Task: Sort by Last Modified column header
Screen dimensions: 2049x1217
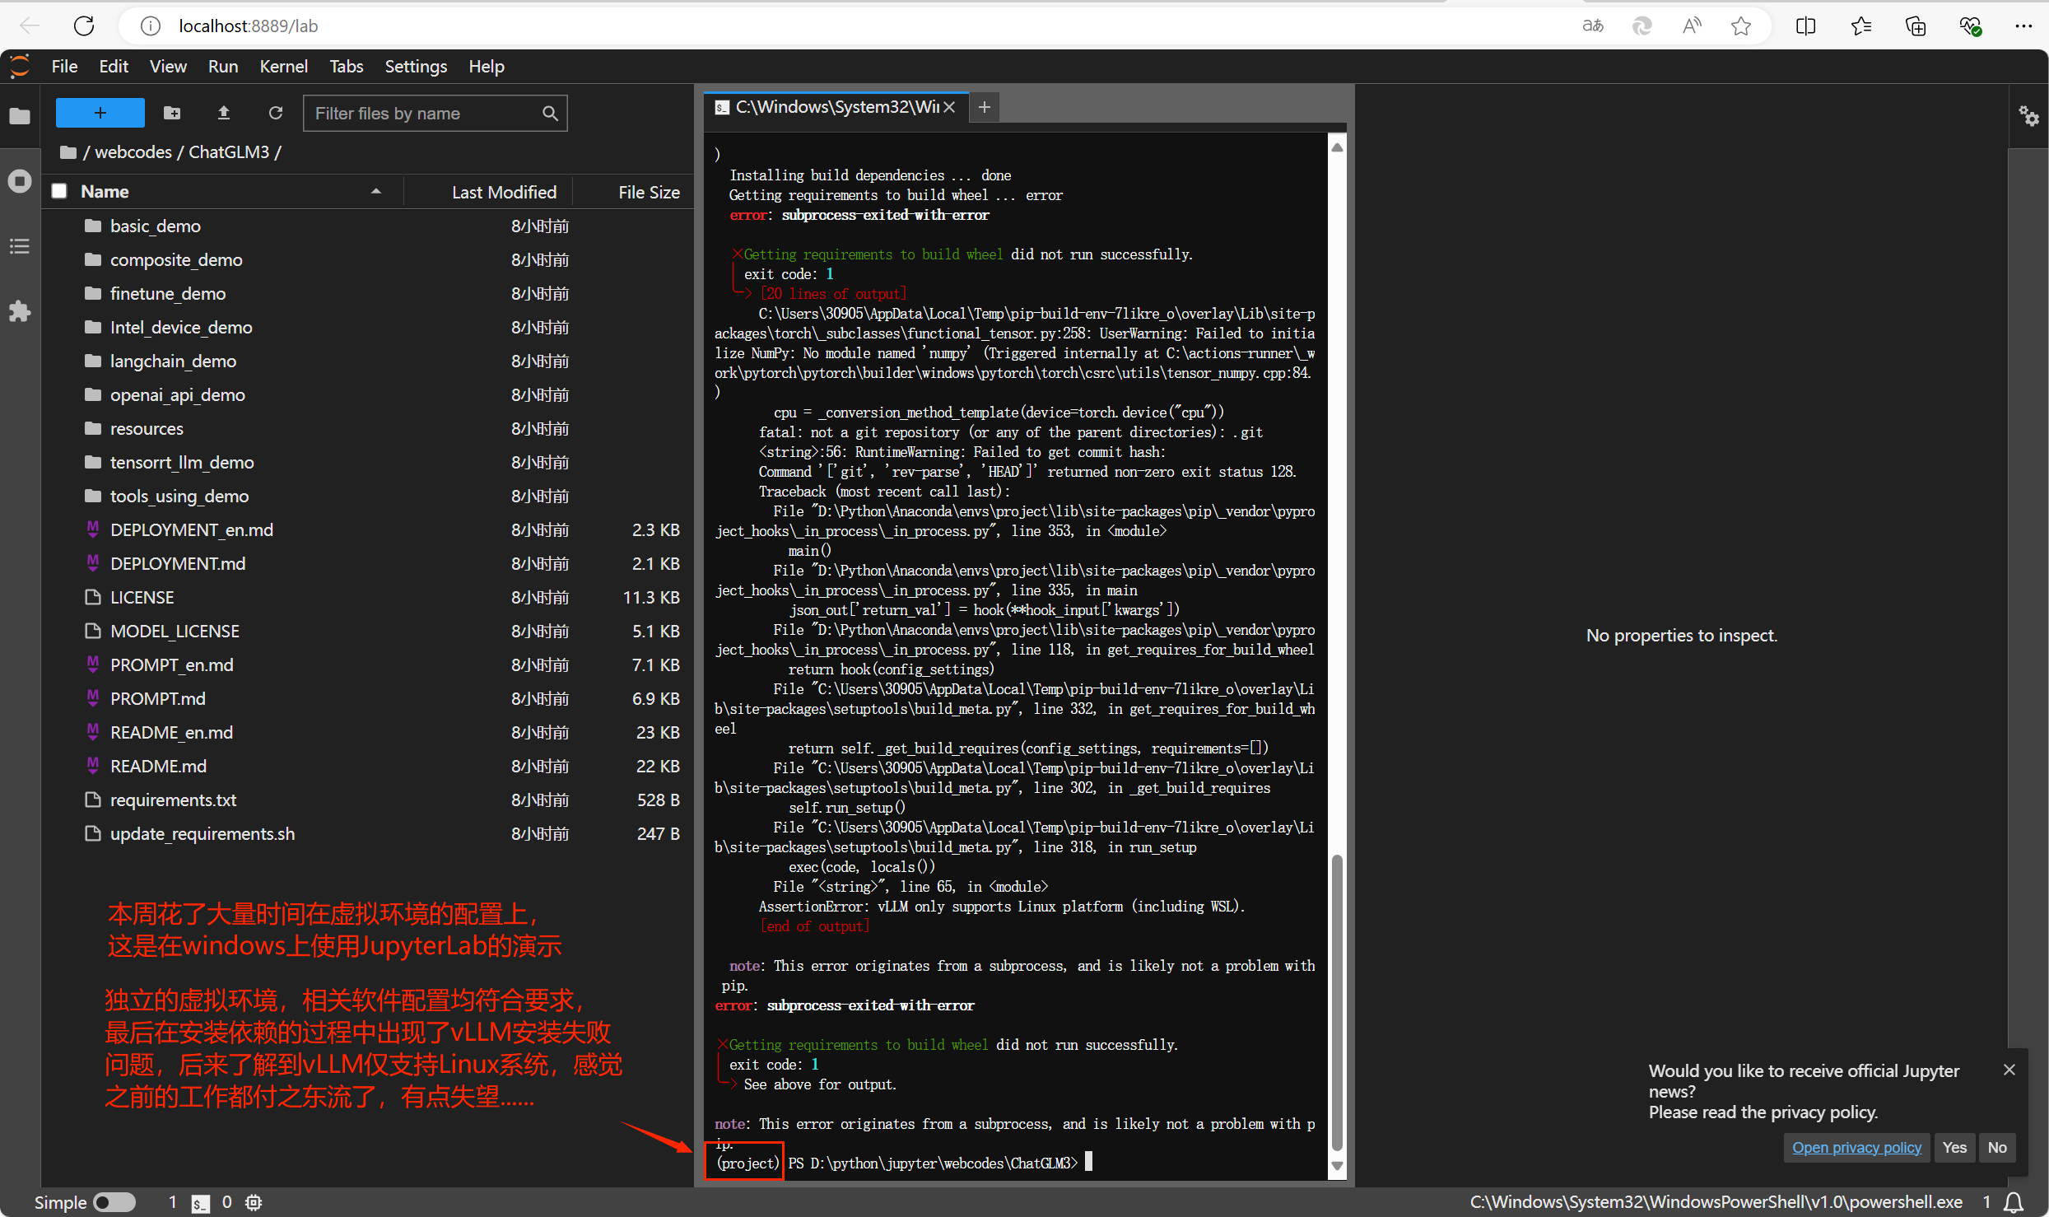Action: 504,192
